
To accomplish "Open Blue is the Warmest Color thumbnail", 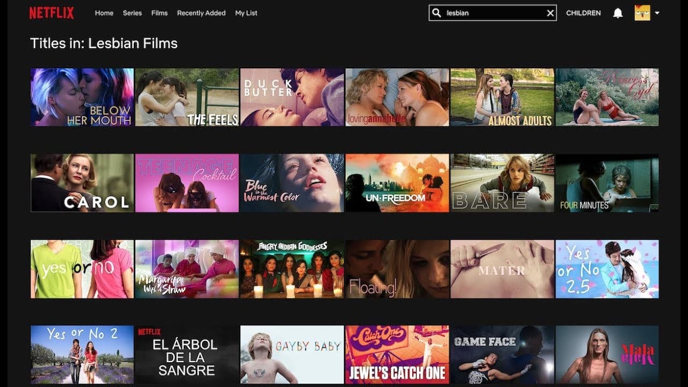I will [292, 183].
